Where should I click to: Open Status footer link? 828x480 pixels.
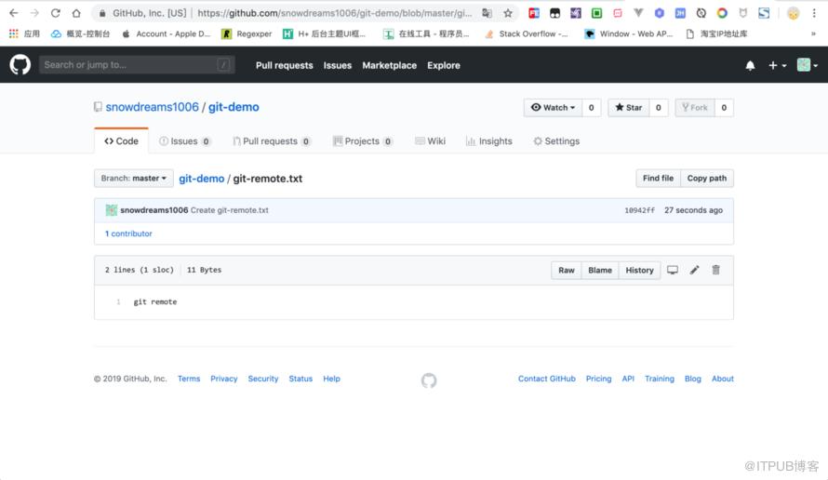[300, 379]
